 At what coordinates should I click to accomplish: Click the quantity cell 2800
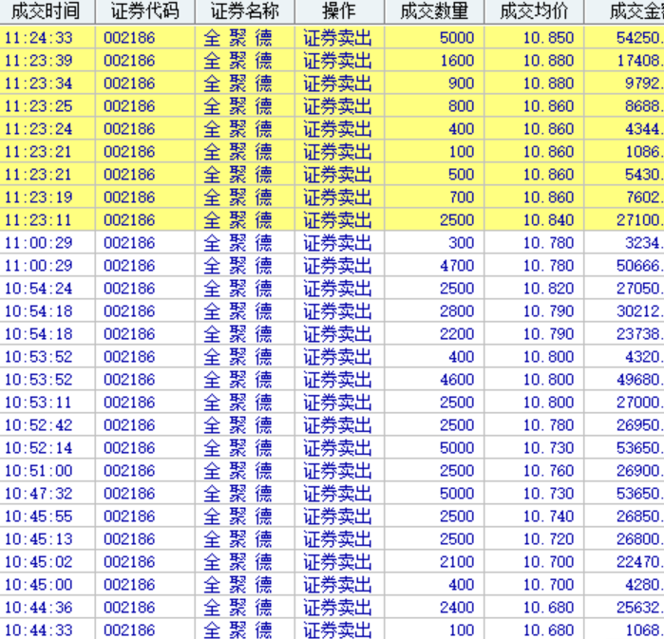(457, 311)
